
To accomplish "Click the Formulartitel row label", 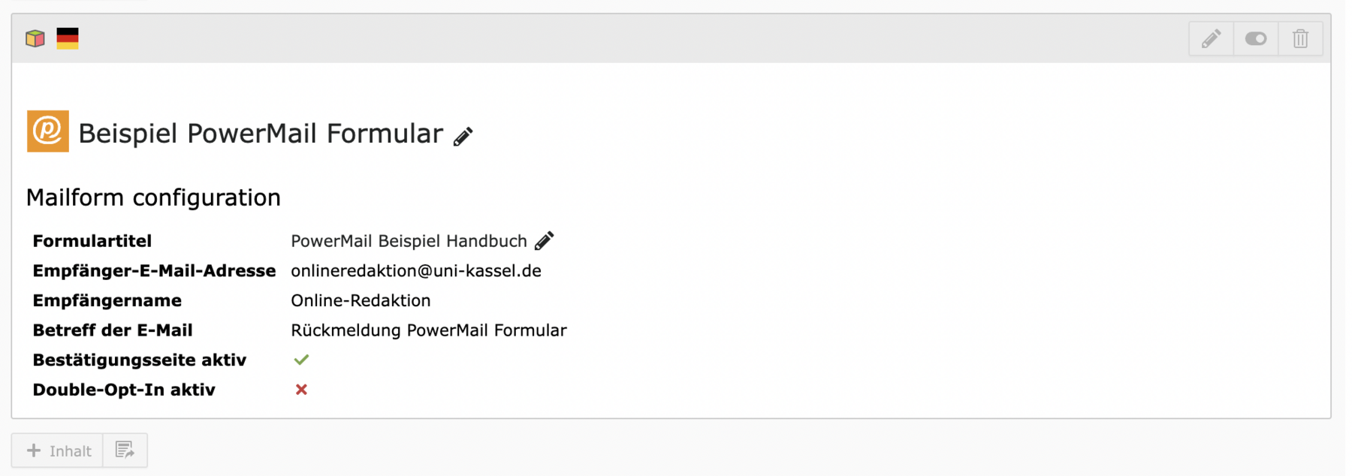I will pyautogui.click(x=92, y=241).
